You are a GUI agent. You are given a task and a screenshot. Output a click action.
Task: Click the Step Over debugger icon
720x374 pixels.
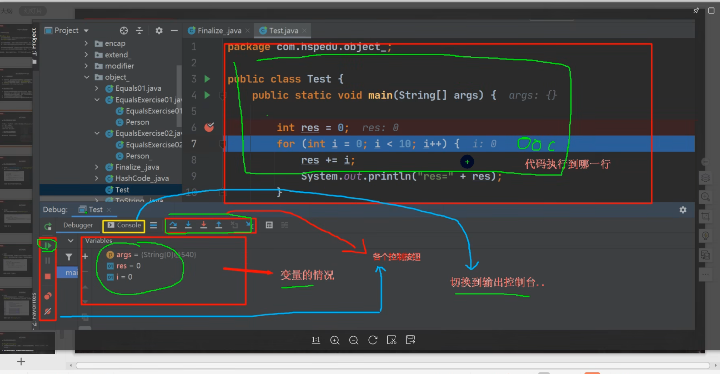[x=173, y=225]
